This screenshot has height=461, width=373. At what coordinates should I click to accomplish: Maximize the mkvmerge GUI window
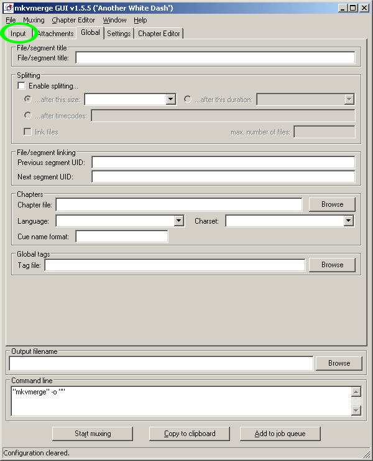tap(353, 8)
